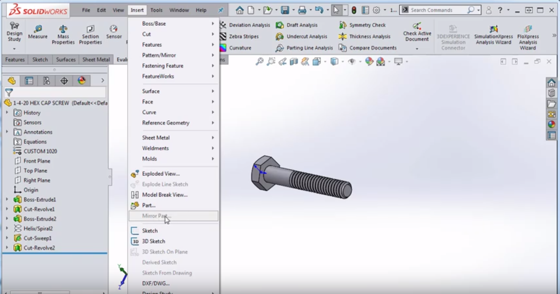Open dropdown under Check Active Document
Screen dimensions: 560x294
click(x=417, y=49)
